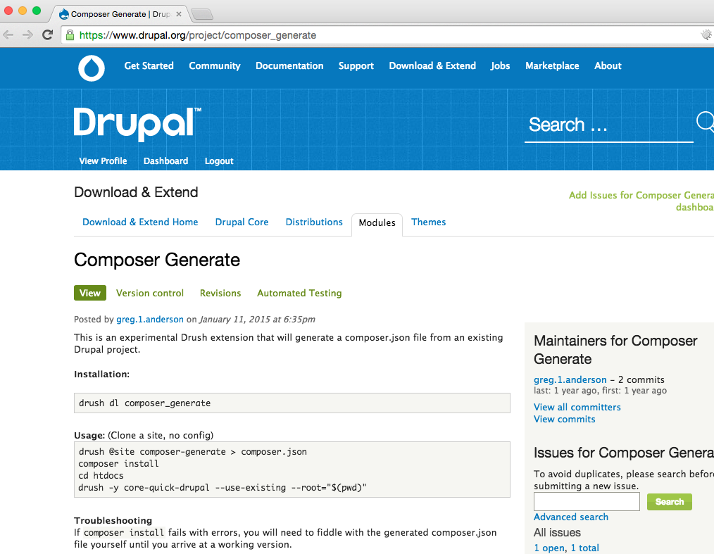Click the macOS green maximize window button
The image size is (714, 554).
tap(37, 11)
